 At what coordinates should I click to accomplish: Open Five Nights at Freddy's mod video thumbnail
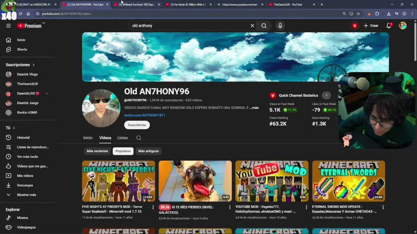(x=119, y=181)
